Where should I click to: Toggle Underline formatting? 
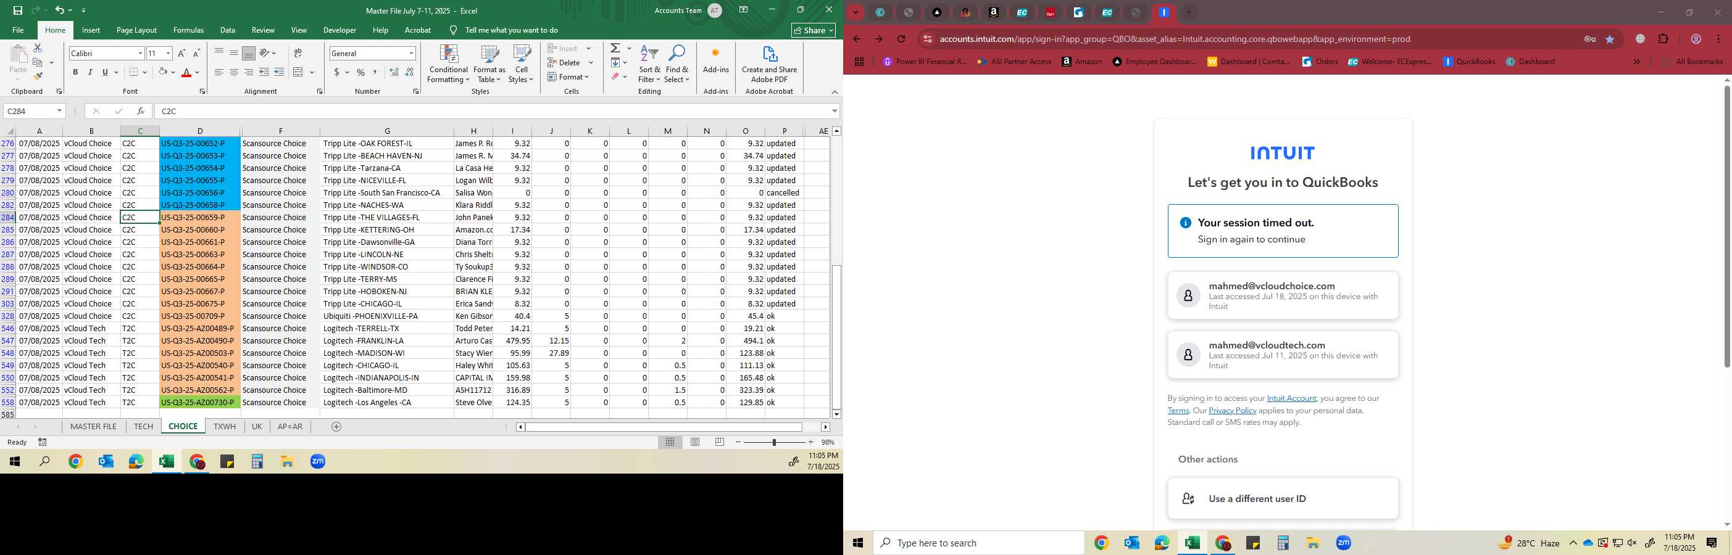pyautogui.click(x=105, y=72)
